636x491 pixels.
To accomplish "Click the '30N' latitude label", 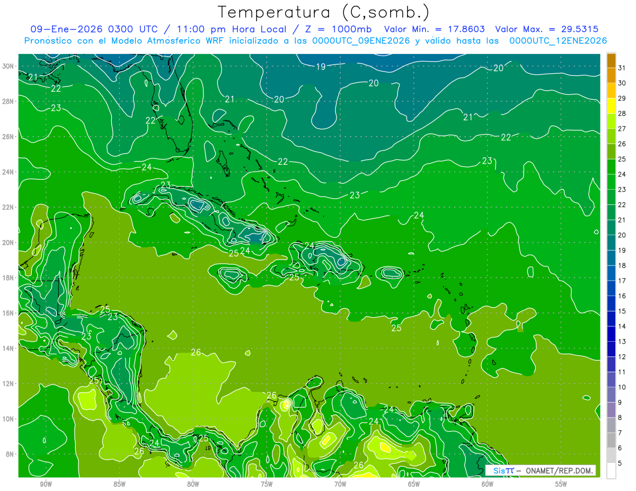I will (9, 66).
